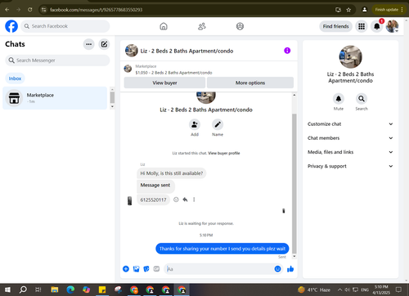Click the browser address bar URL

(x=96, y=10)
